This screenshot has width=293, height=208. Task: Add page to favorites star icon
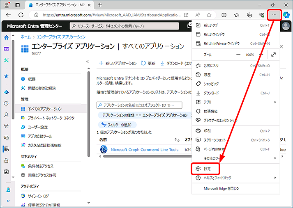click(209, 15)
